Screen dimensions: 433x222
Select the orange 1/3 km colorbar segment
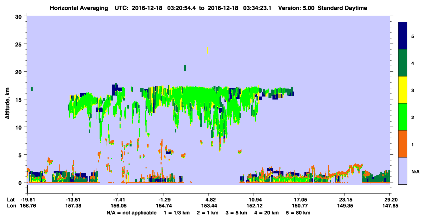click(403, 144)
